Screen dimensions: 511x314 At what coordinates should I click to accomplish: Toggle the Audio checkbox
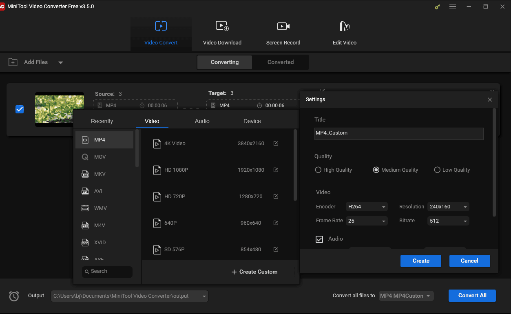[x=319, y=239]
